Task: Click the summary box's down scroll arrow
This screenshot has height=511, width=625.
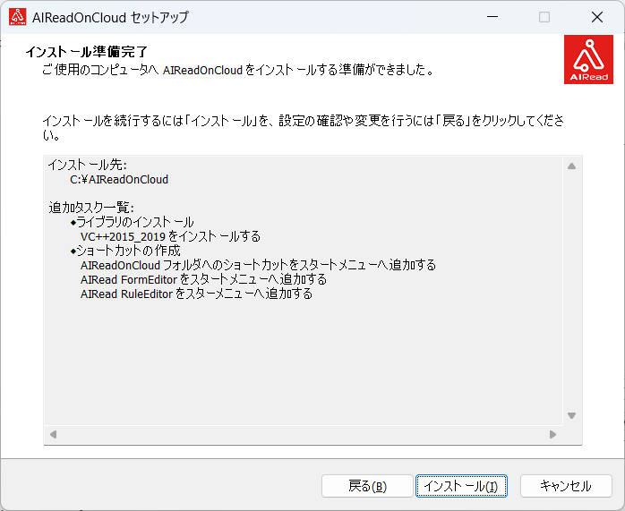Action: pyautogui.click(x=571, y=415)
